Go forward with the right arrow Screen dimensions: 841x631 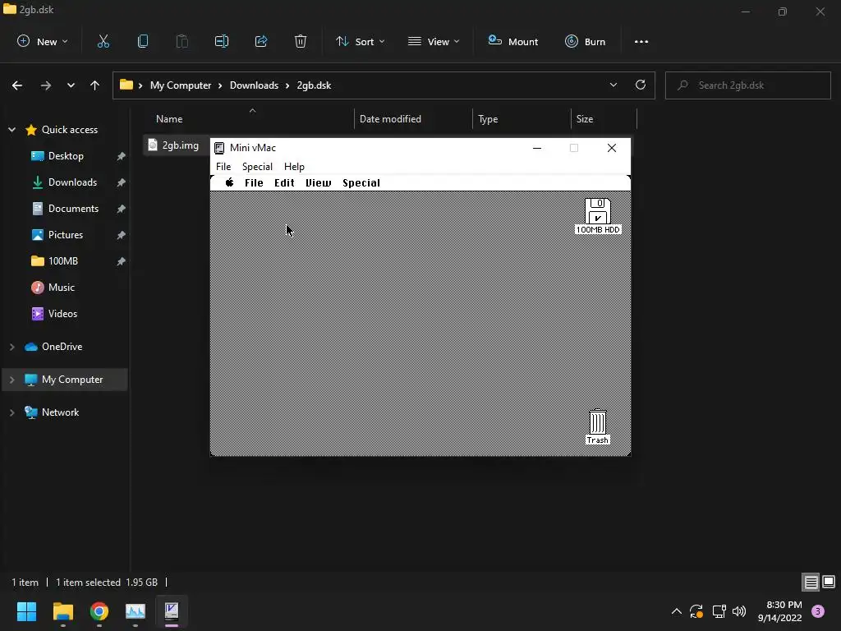46,85
